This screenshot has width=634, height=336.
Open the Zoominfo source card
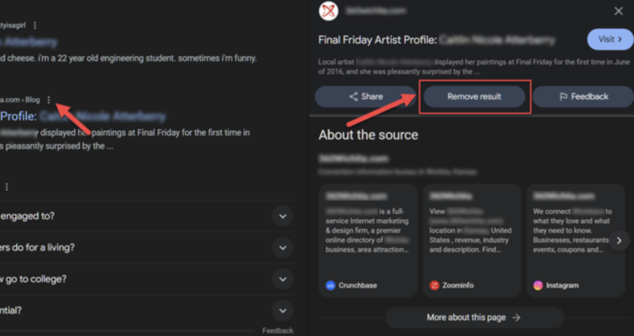[x=471, y=241]
